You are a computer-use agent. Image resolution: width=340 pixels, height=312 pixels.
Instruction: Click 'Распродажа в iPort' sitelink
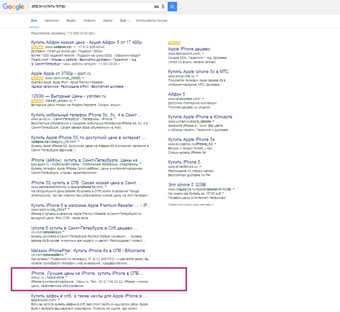click(x=74, y=87)
